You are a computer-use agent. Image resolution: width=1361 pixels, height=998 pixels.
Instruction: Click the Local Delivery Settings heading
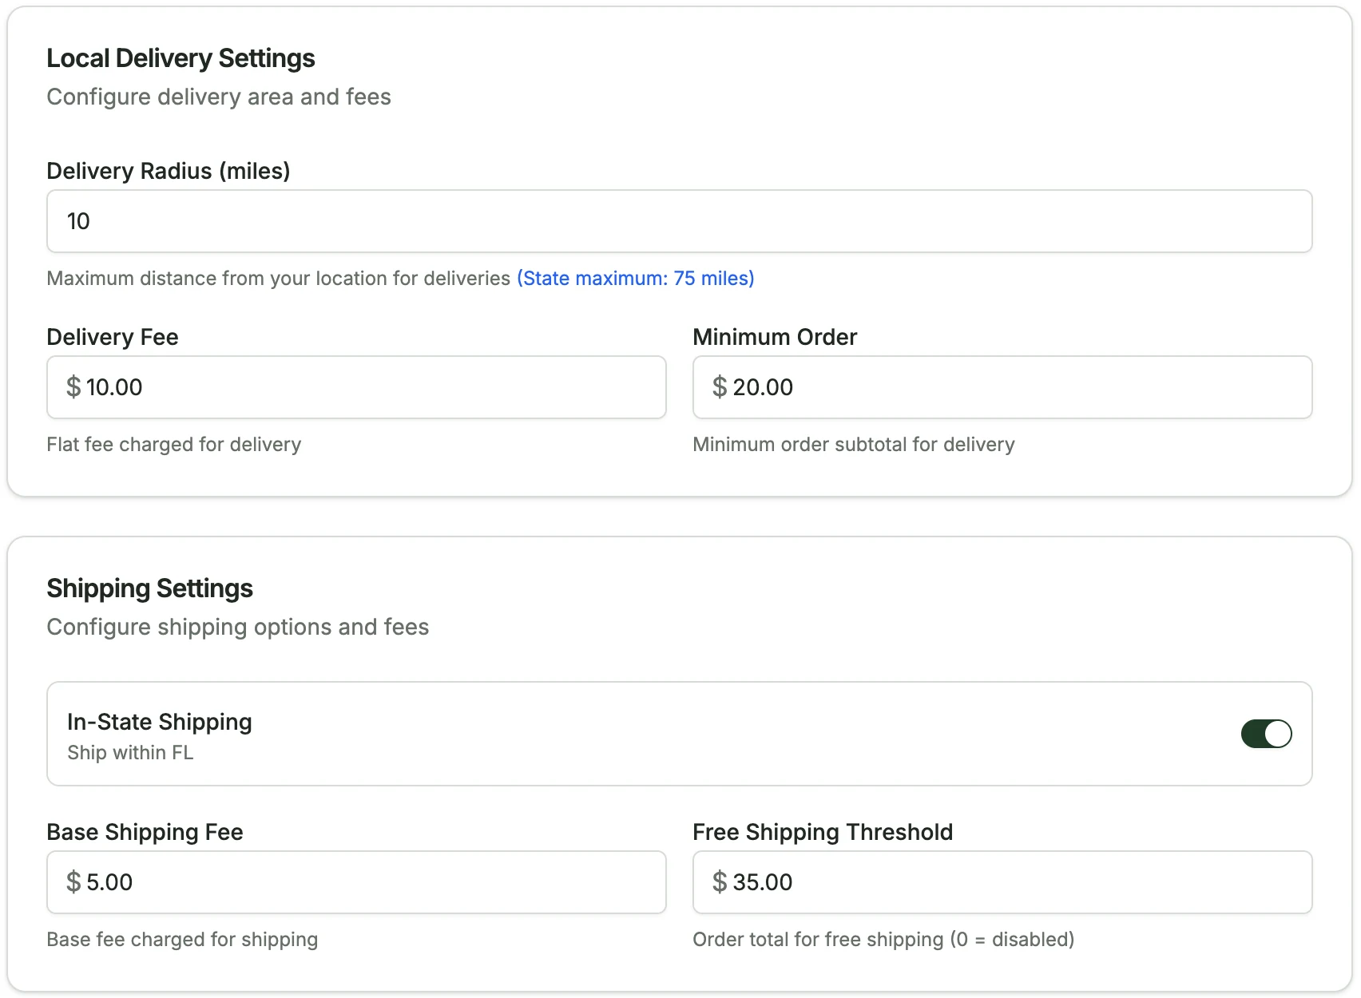point(181,58)
